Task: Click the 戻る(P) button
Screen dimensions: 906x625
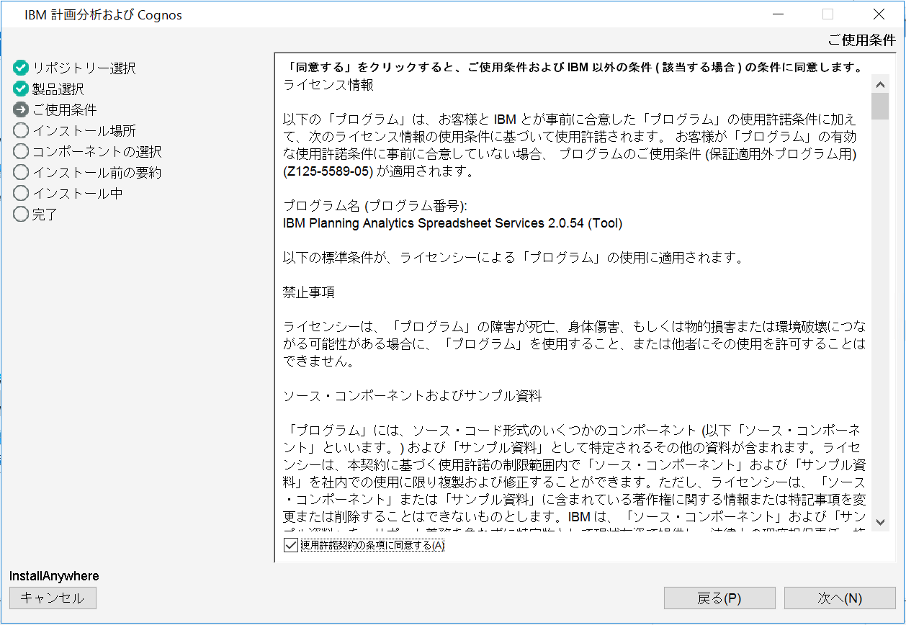Action: tap(719, 598)
